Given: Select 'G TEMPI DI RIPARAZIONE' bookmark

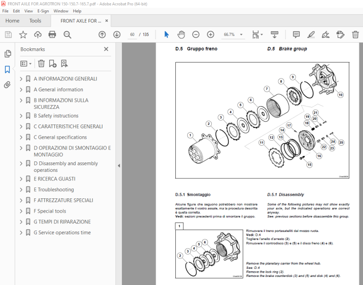Looking at the screenshot, I should pos(62,222).
